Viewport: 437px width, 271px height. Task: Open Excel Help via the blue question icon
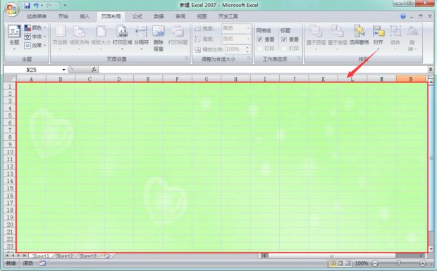403,17
